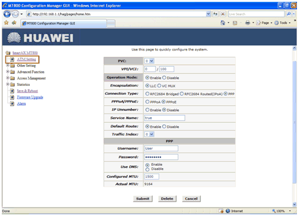Click the Home toolbar icon
The width and height of the screenshot is (300, 216).
[x=223, y=23]
